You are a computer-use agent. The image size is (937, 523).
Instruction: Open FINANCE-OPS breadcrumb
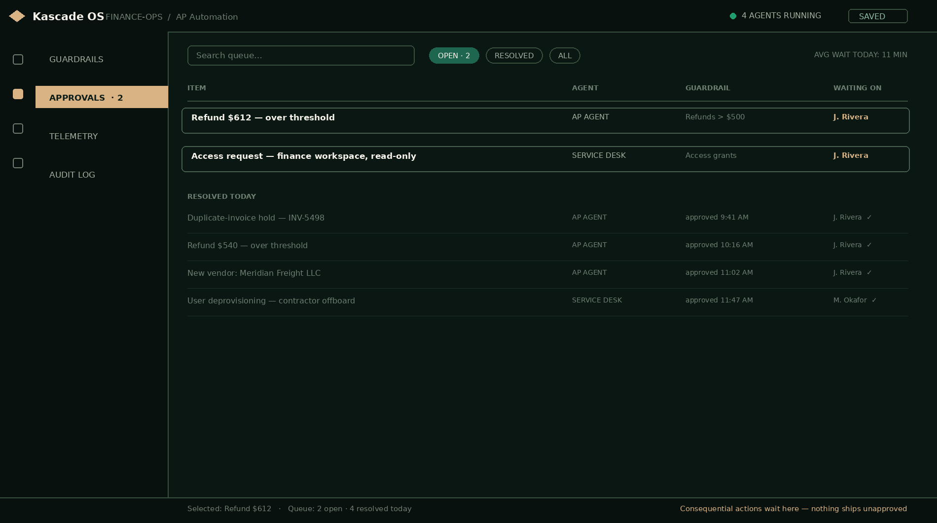click(134, 17)
